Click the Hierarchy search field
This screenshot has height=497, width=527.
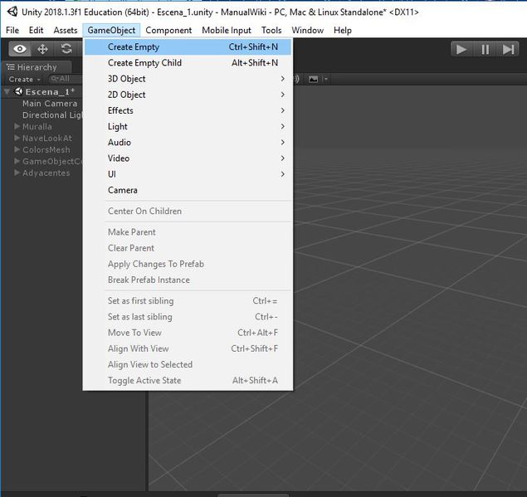[x=64, y=79]
